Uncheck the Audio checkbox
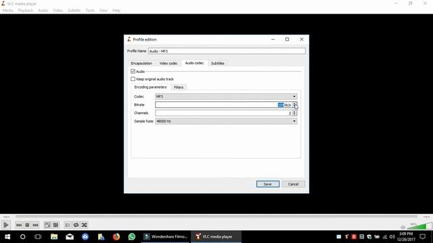433x243 pixels. [x=133, y=72]
